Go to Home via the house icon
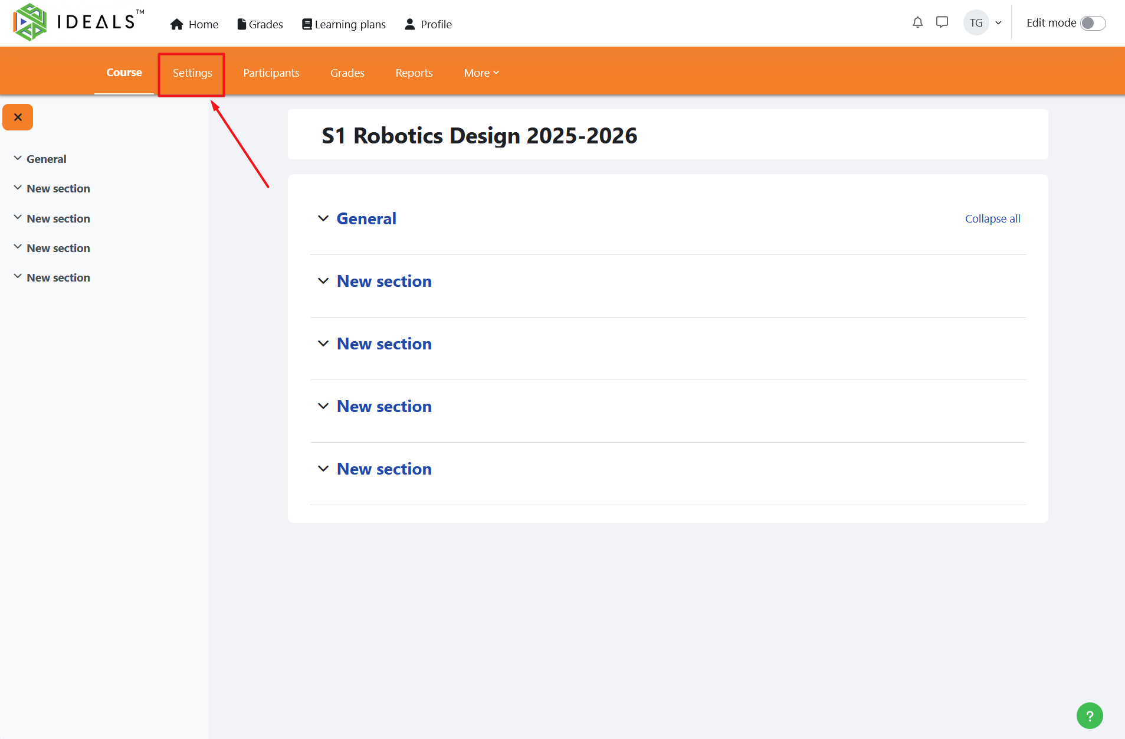1125x739 pixels. (176, 24)
